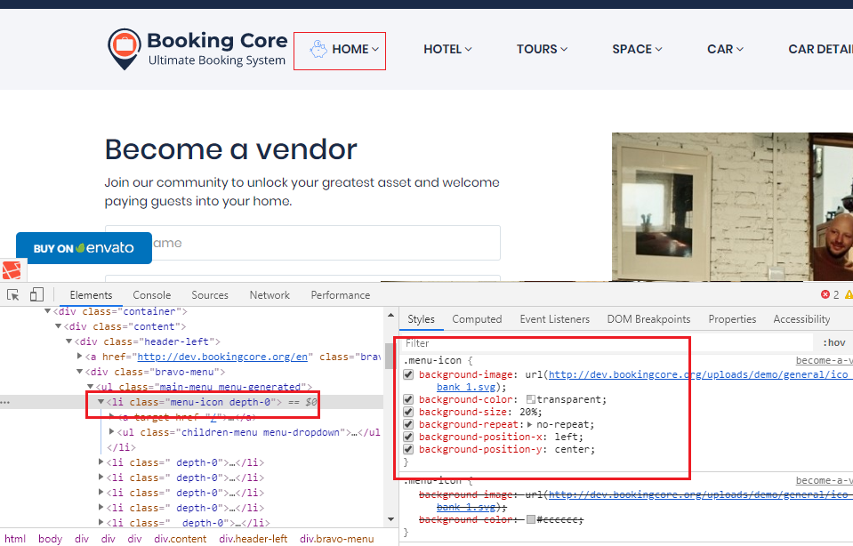Click the BUY ON envato button

pyautogui.click(x=84, y=248)
